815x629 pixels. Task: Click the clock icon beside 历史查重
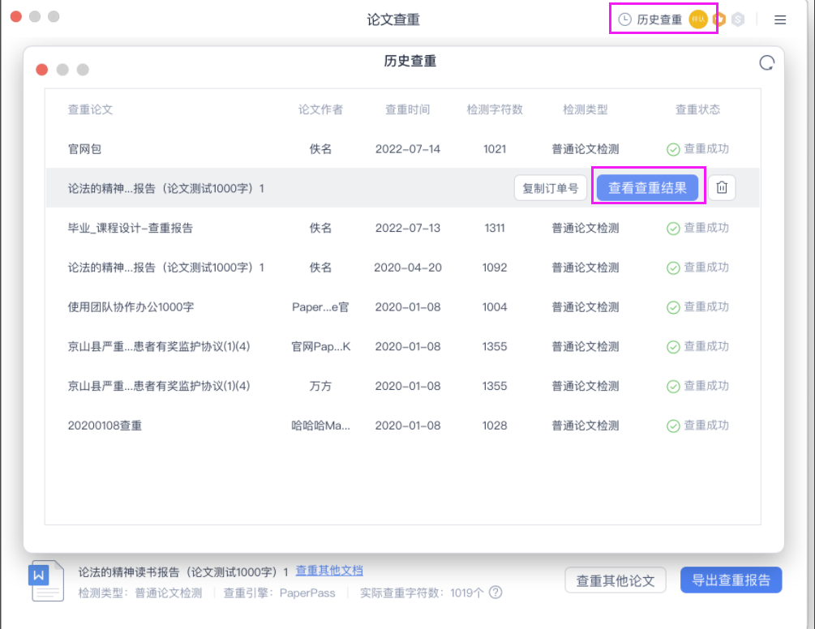point(624,19)
